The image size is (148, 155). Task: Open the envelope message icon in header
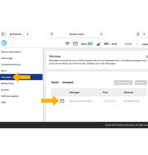(75, 44)
